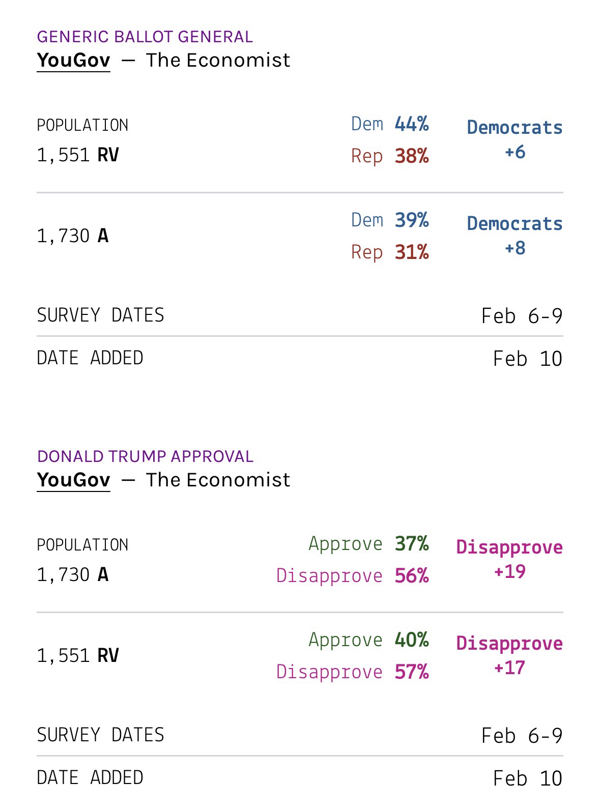
Task: Click the Democrats +8 margin
Action: 515,236
